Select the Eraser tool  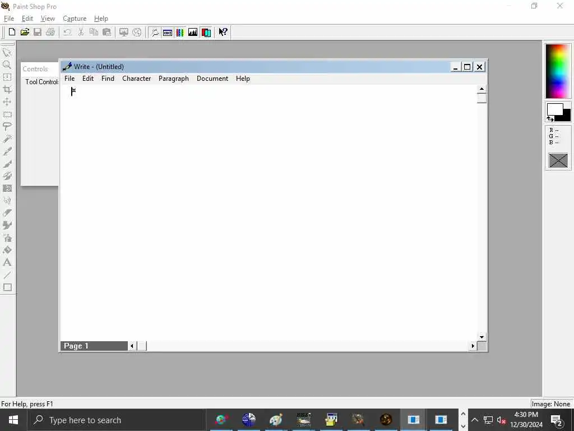(7, 213)
